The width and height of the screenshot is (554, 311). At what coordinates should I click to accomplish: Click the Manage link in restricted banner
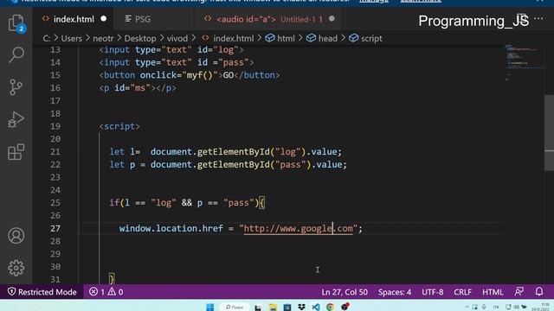(x=374, y=1)
